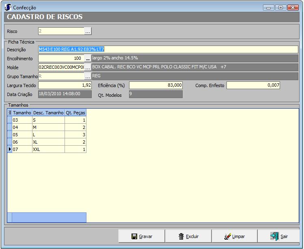This screenshot has height=249, width=304.
Task: Click the Sair exit button
Action: [x=279, y=236]
